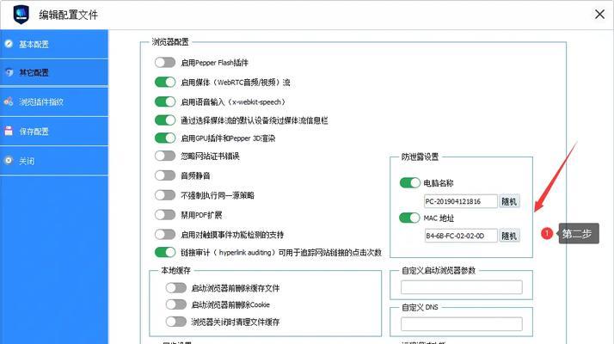Turn on 浏览器关闭时清理文件缓存 toggle

(x=175, y=322)
